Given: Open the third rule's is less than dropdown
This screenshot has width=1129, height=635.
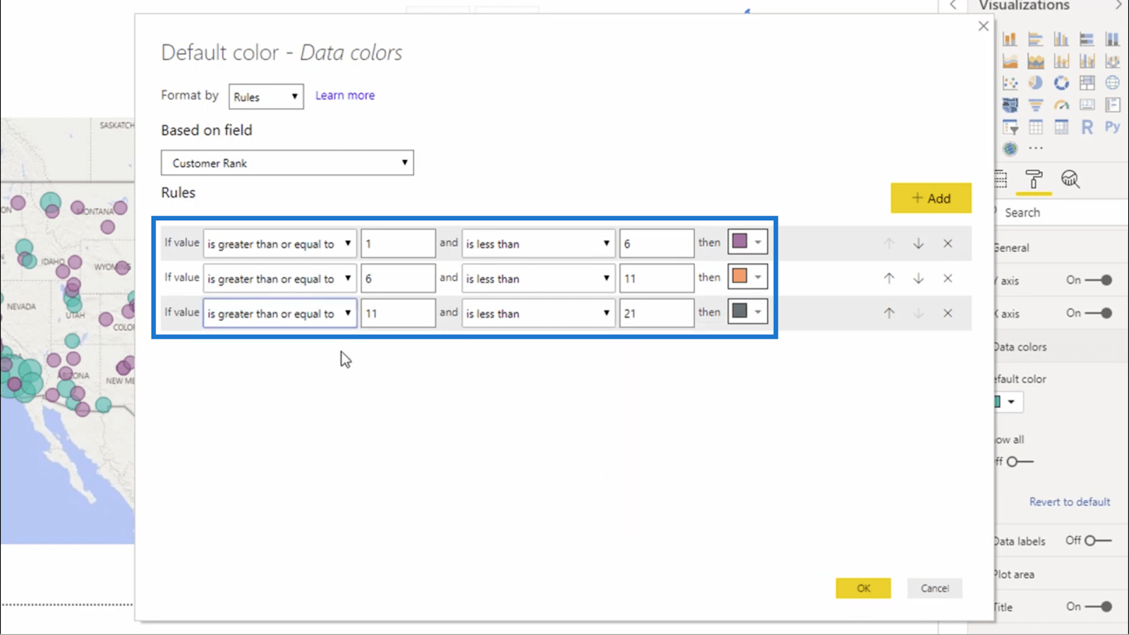Looking at the screenshot, I should click(538, 313).
